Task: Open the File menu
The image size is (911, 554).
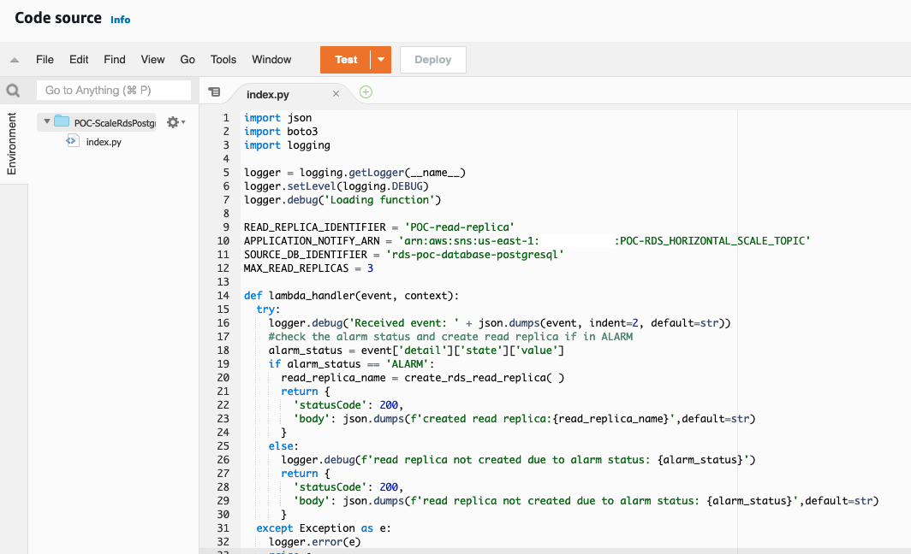Action: click(x=45, y=60)
